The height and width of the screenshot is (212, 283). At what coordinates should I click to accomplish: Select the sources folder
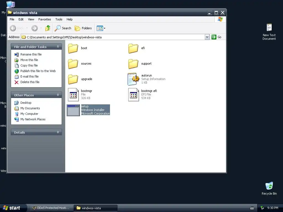coord(73,64)
